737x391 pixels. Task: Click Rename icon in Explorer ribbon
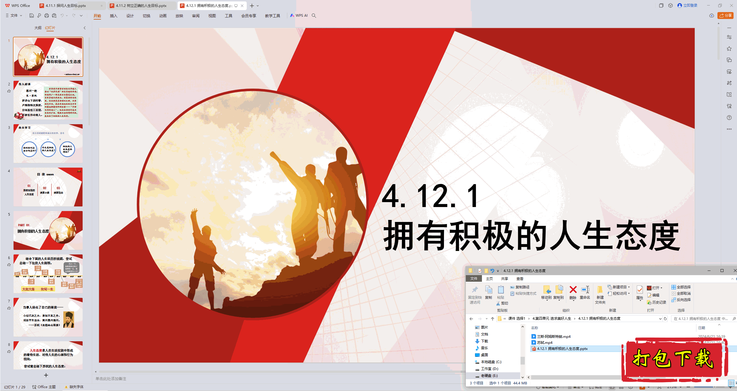[x=585, y=290]
